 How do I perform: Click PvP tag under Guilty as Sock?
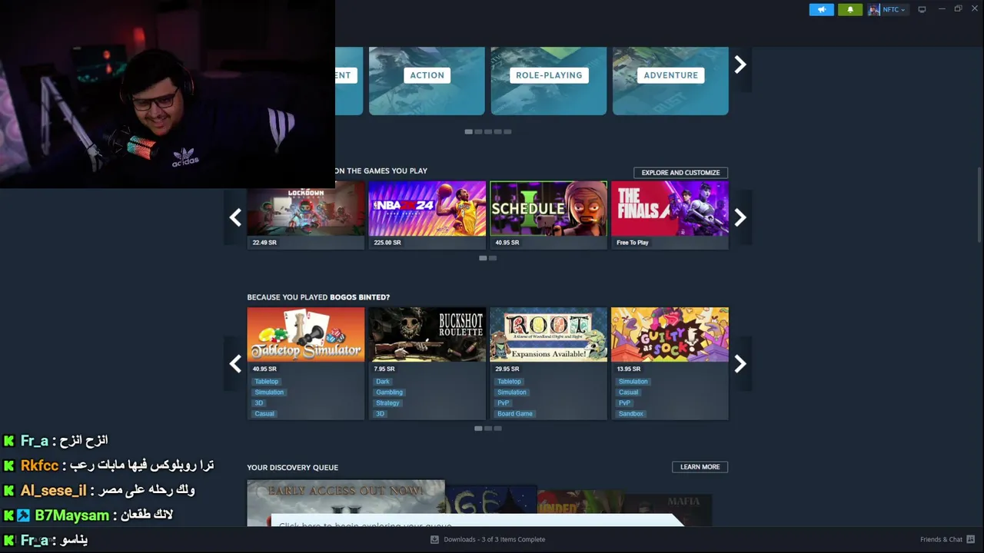(624, 402)
